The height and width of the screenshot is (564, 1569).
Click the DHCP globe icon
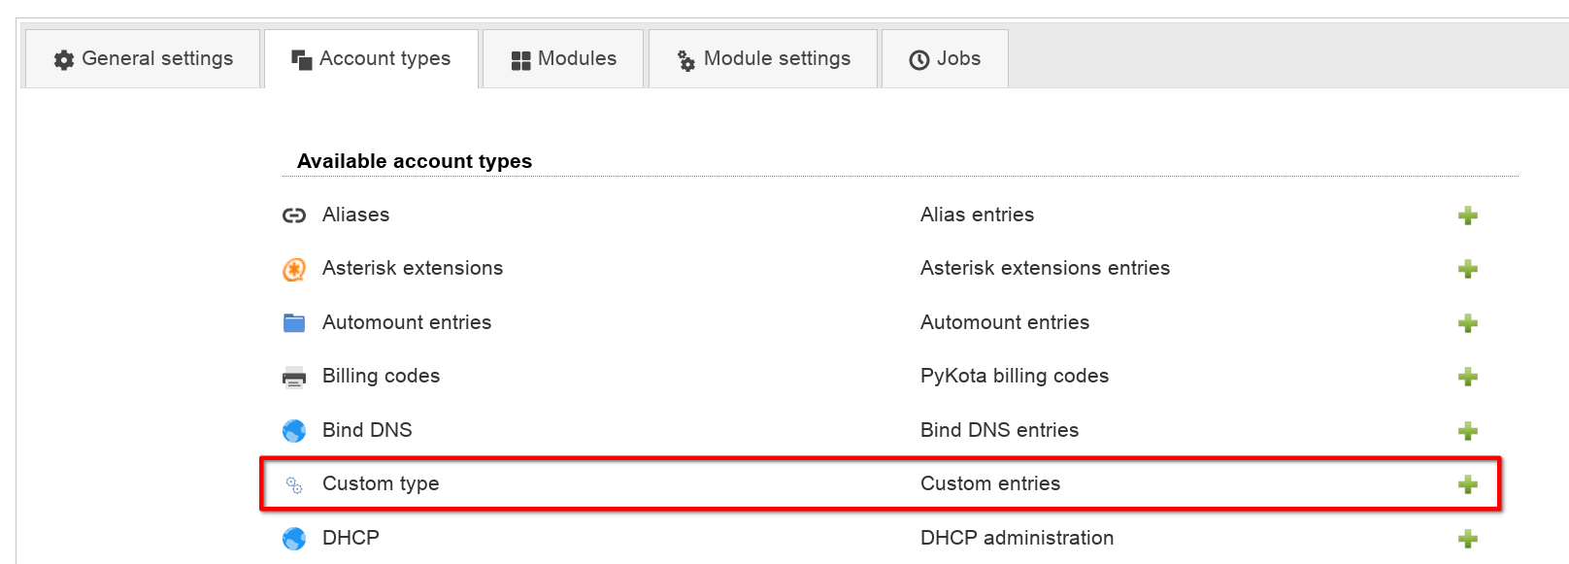[294, 539]
